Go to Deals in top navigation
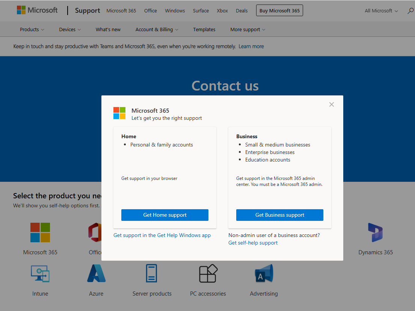Viewport: 415px width, 311px height. click(241, 11)
